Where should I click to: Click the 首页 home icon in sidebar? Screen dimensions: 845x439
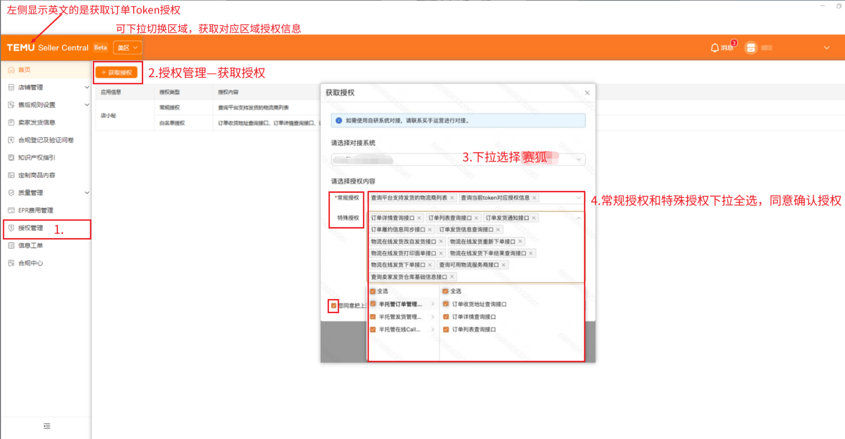pos(11,70)
